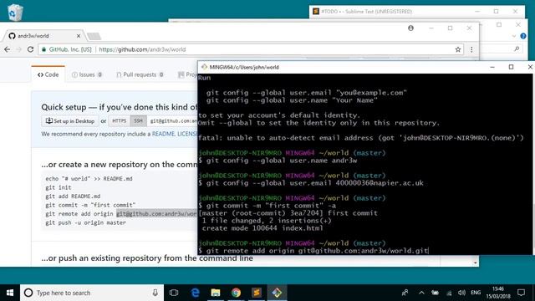535x301 pixels.
Task: Select the SSH clone option
Action: tap(138, 120)
